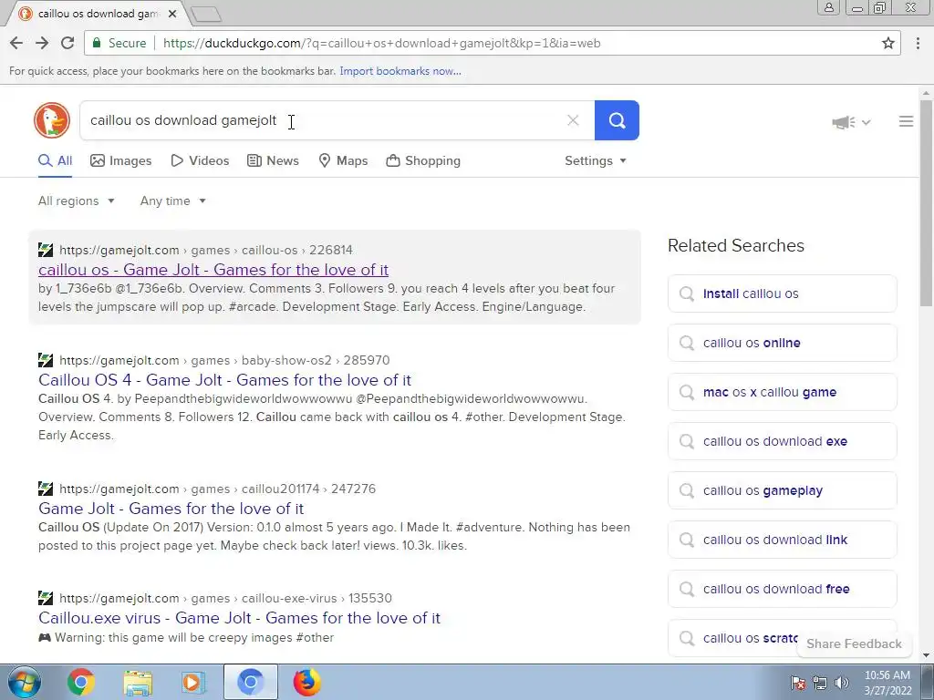Open the 'Caillou OS 4 - Game Jolt' result
Image resolution: width=934 pixels, height=700 pixels.
tap(224, 380)
